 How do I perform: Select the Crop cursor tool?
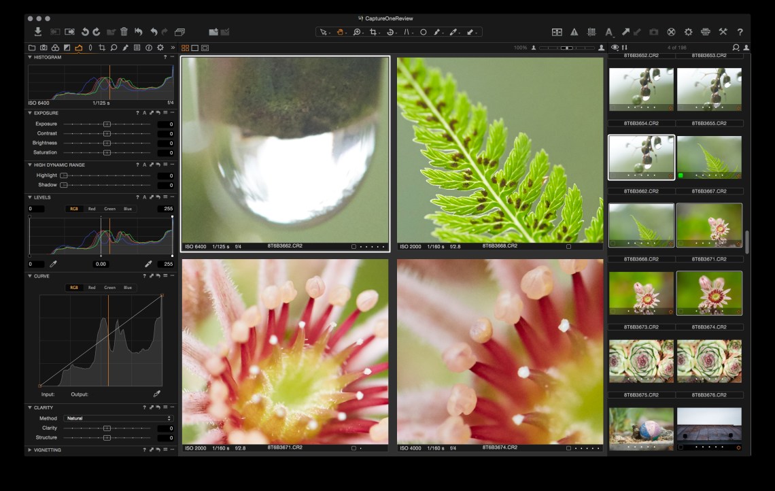[x=375, y=32]
